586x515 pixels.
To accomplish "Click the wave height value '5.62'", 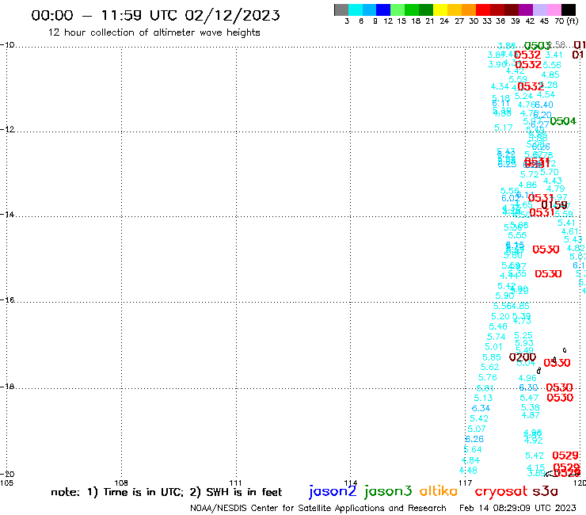I will point(489,368).
